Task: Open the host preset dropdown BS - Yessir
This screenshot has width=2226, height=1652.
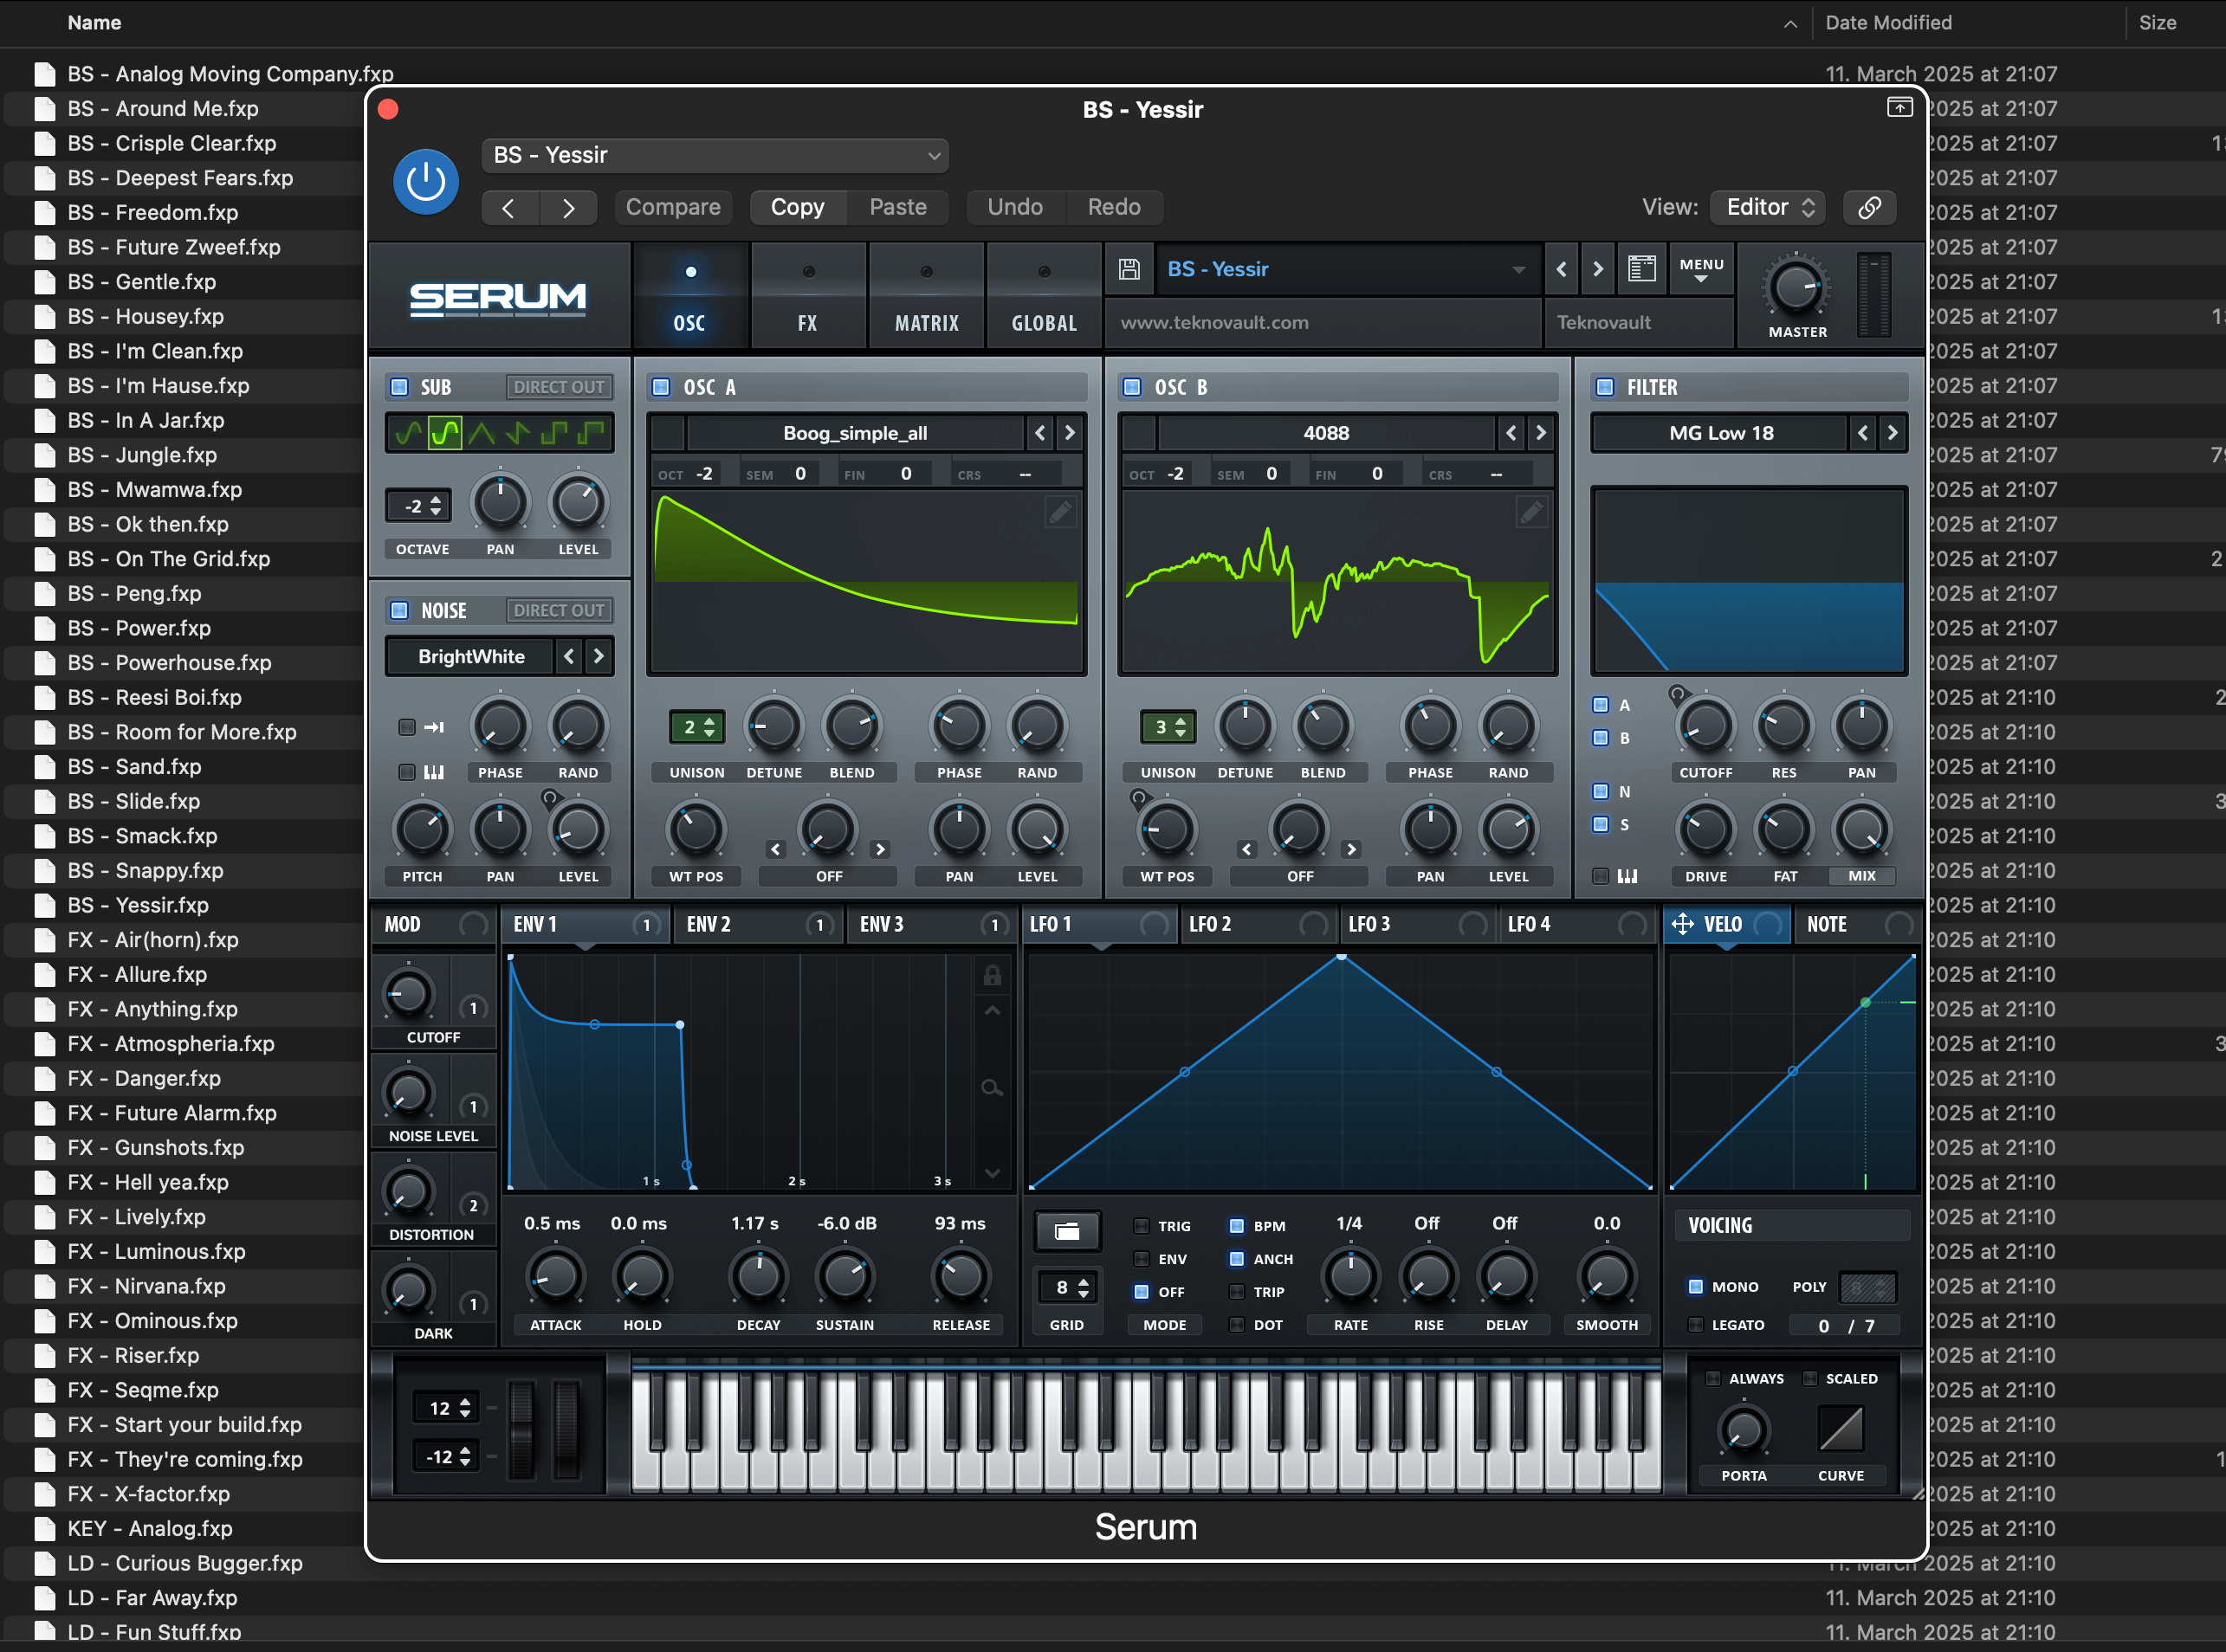Action: [x=715, y=155]
